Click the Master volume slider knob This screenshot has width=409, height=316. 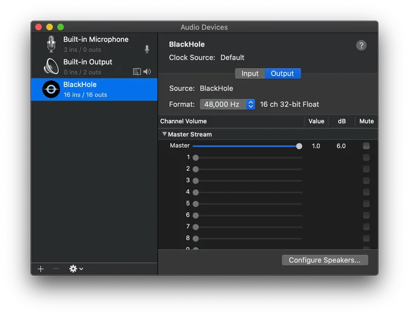click(299, 146)
